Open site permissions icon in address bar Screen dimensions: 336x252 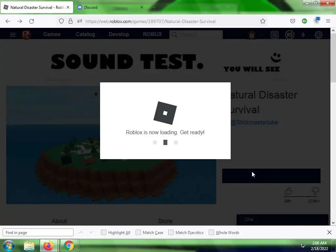[x=80, y=21]
